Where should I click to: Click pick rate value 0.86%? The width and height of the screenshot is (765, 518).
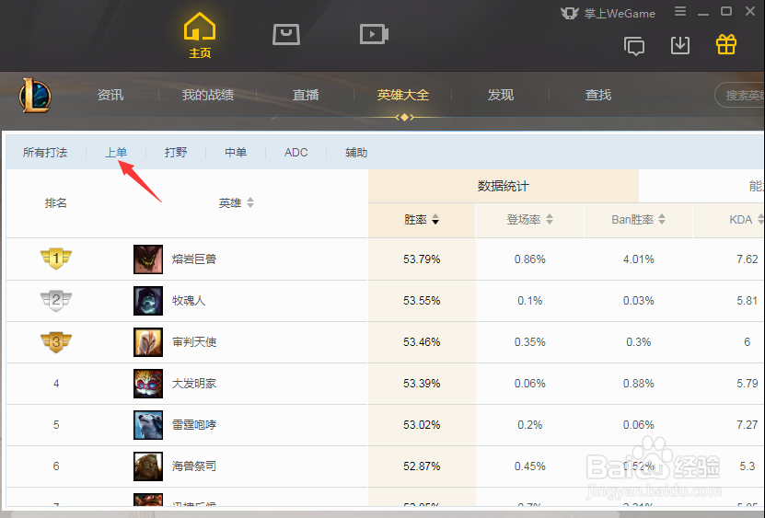click(x=530, y=259)
